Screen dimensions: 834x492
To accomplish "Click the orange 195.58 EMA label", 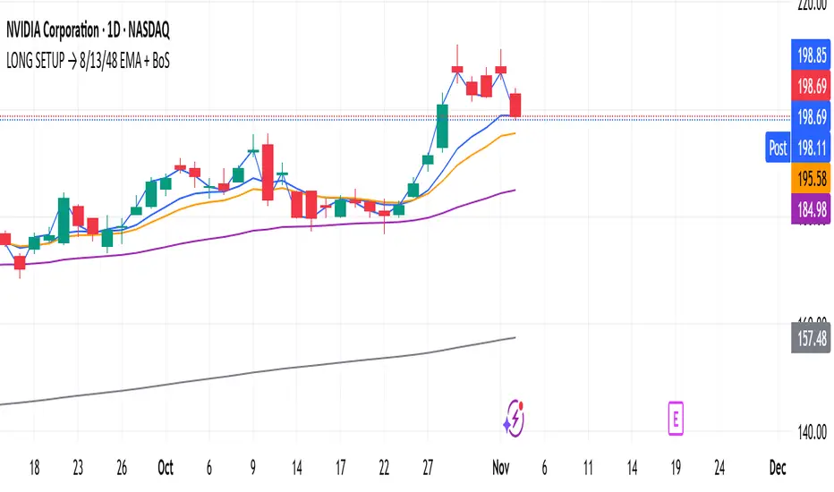I will 811,178.
